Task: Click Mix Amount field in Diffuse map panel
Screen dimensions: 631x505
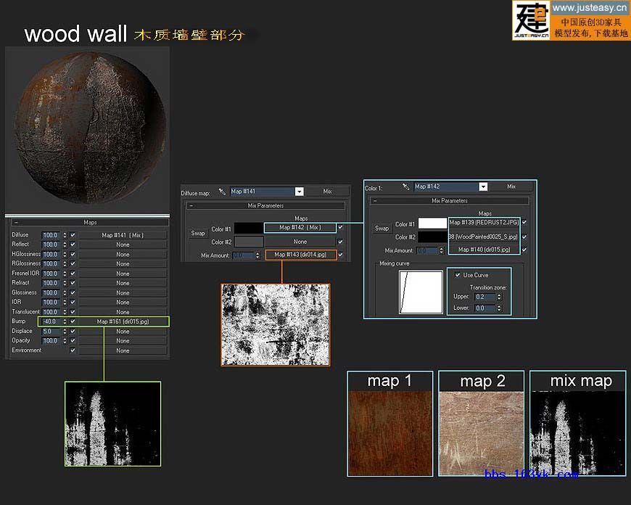Action: coord(243,255)
